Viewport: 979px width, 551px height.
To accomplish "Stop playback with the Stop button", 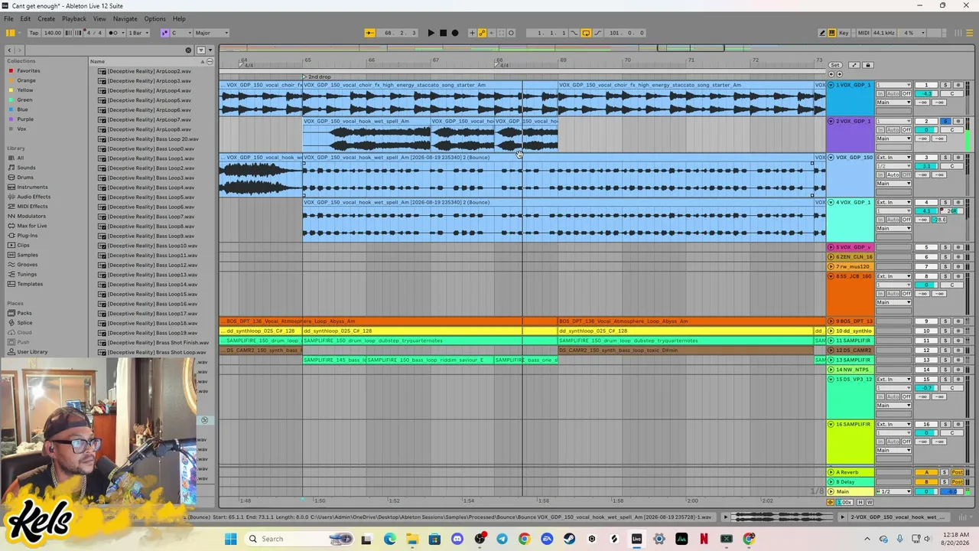I will point(443,33).
